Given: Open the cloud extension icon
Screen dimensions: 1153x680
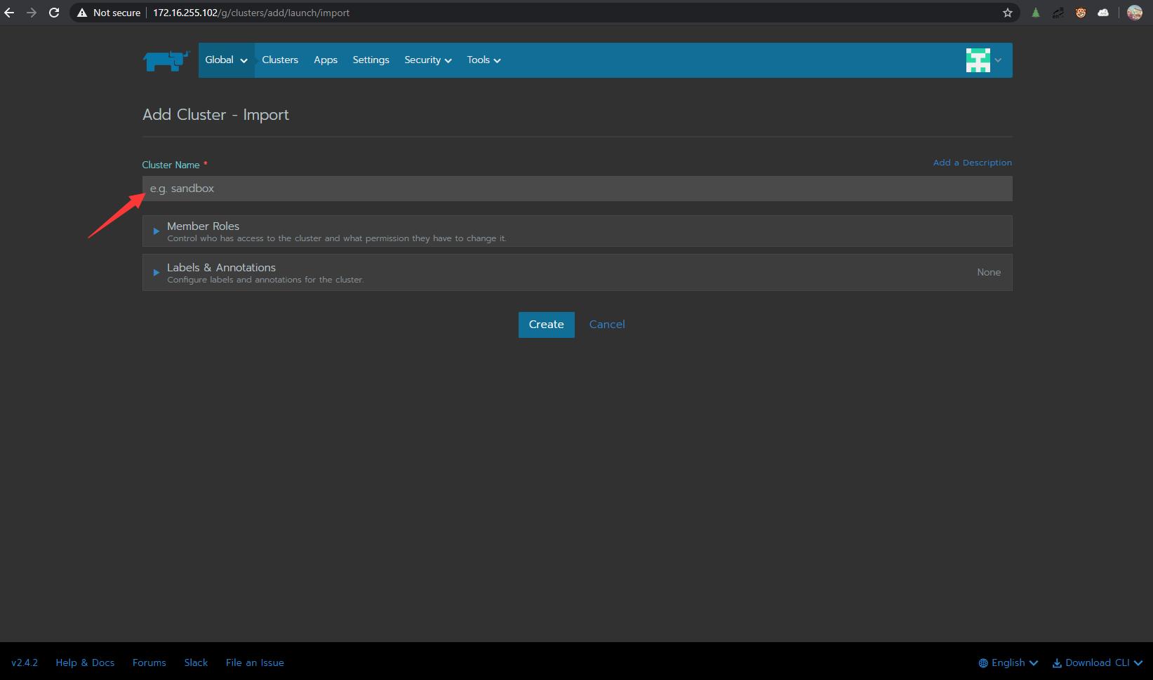Looking at the screenshot, I should tap(1102, 13).
